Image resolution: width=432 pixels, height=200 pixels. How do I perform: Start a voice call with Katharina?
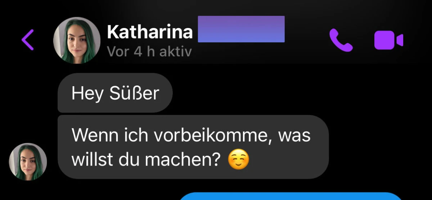coord(341,40)
